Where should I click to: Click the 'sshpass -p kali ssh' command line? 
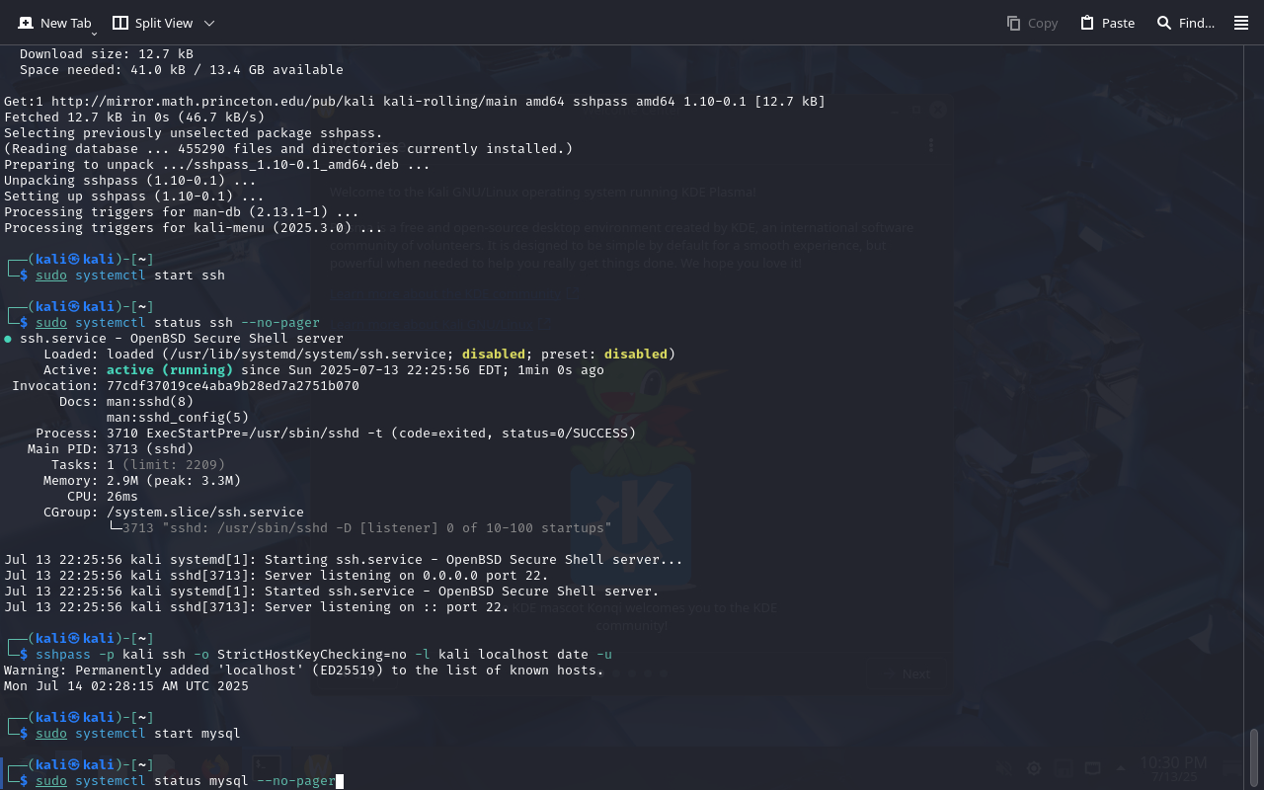click(324, 655)
